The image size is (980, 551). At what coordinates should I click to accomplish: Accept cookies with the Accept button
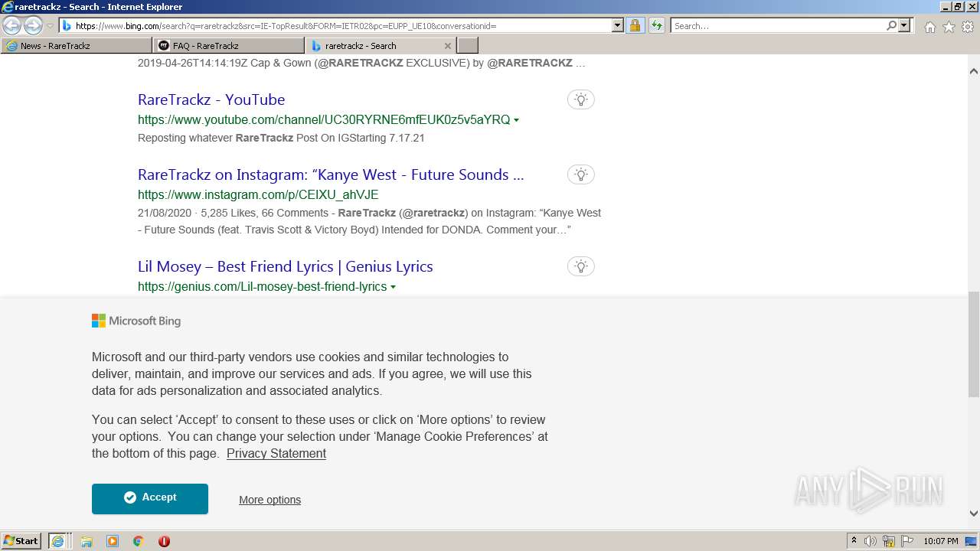[x=150, y=498]
